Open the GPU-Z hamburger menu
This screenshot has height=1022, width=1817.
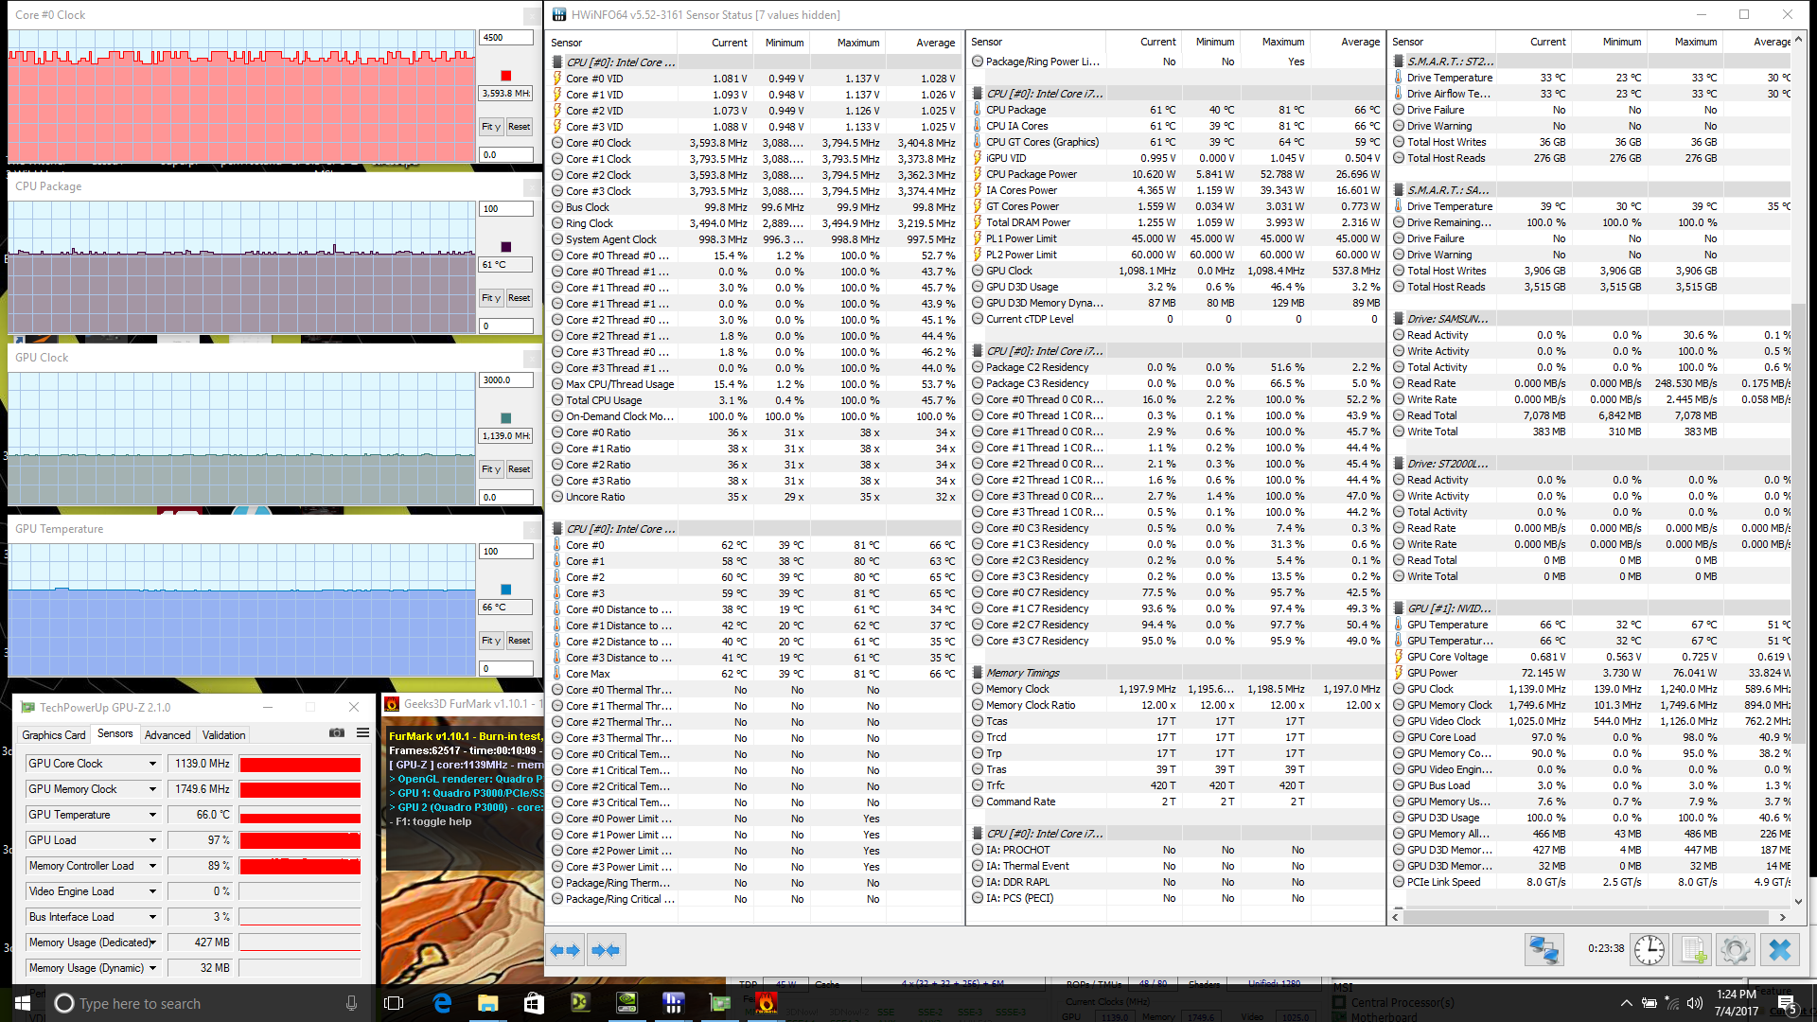362,733
